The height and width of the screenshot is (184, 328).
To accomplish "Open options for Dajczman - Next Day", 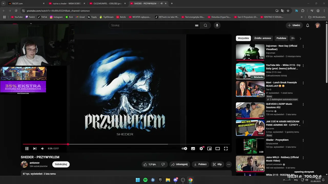I will click(x=303, y=46).
